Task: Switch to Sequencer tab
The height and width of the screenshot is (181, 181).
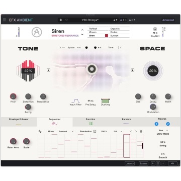Action: point(55,122)
